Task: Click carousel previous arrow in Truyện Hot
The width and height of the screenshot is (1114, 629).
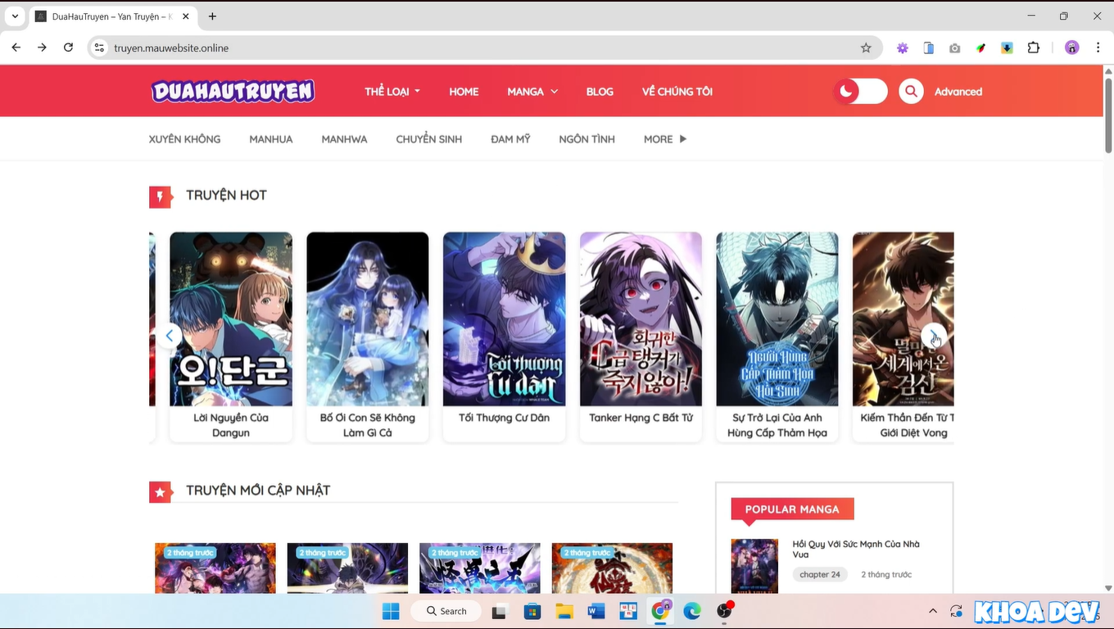Action: [169, 336]
